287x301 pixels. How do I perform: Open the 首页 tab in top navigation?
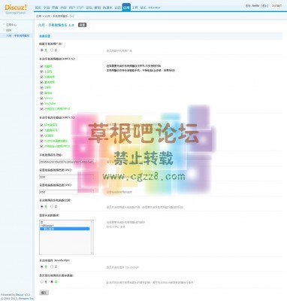[38, 8]
